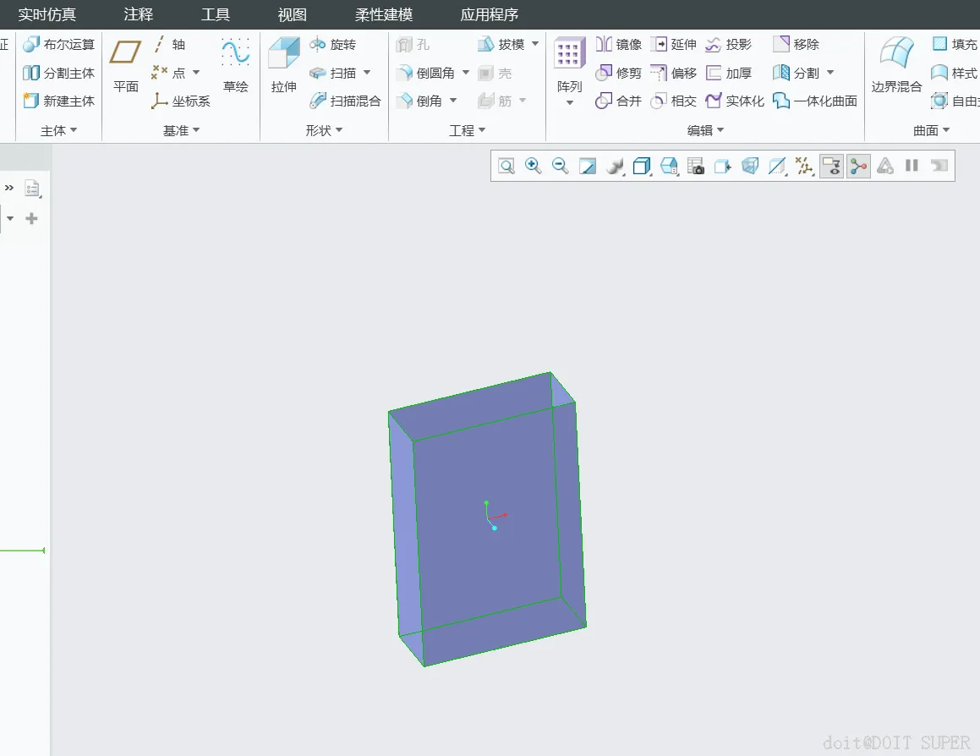The width and height of the screenshot is (980, 756).
Task: Click the 实体化 (Solidify) button
Action: click(735, 101)
